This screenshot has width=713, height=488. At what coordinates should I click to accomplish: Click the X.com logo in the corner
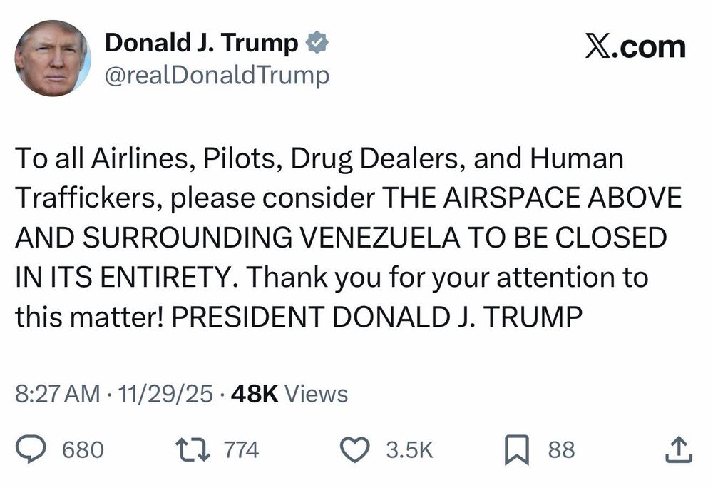[635, 46]
